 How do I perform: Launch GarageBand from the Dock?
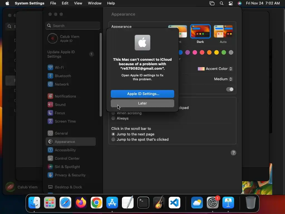159,203
